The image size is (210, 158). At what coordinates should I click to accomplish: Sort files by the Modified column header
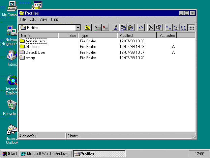click(x=137, y=35)
